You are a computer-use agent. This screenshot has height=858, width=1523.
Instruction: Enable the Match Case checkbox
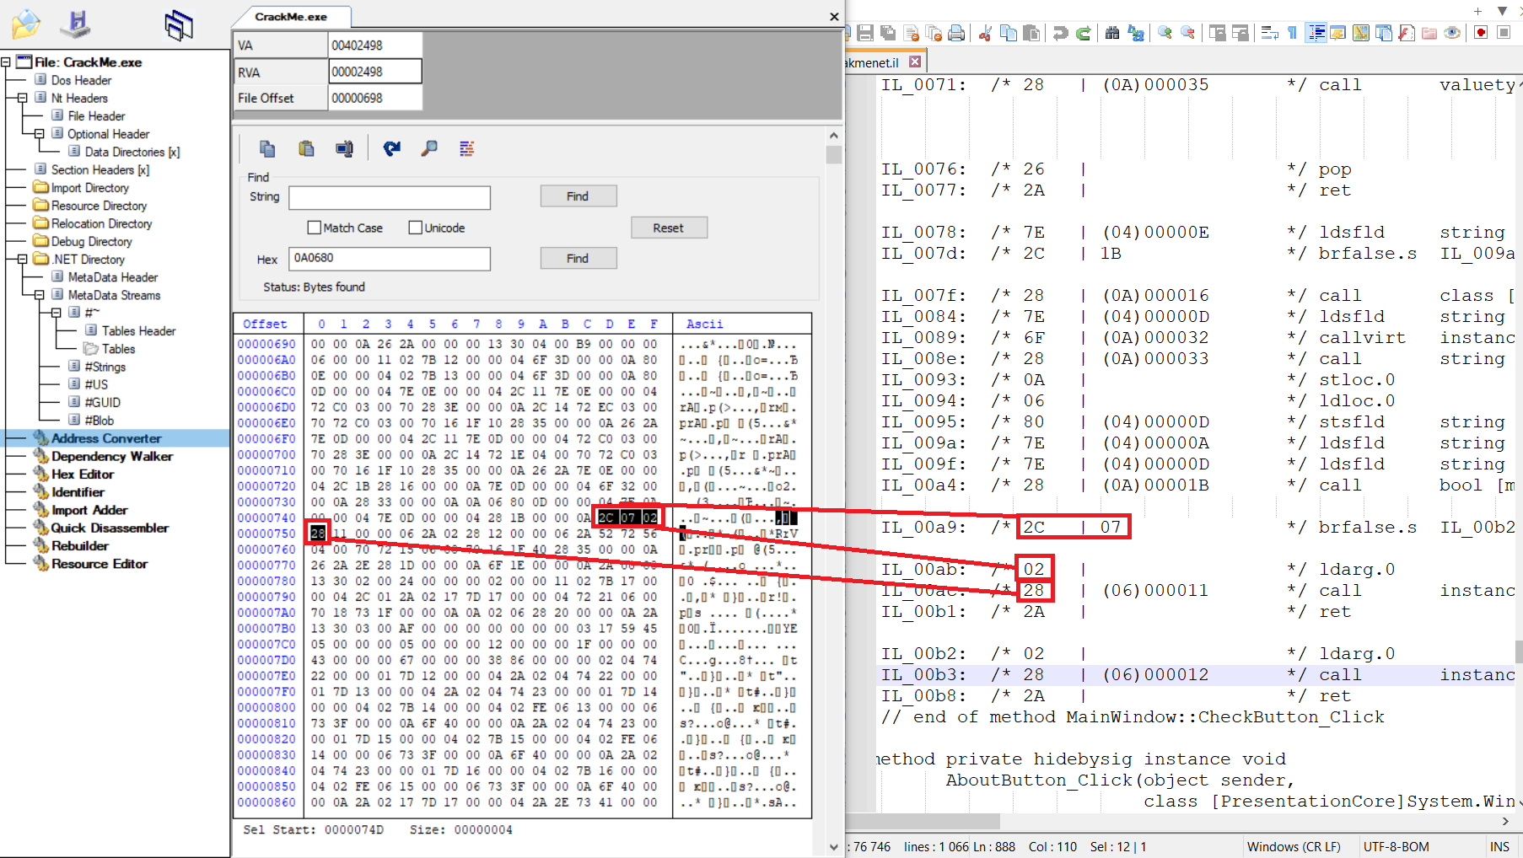[x=315, y=228]
